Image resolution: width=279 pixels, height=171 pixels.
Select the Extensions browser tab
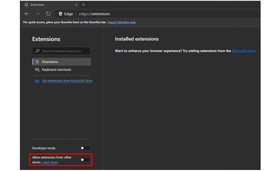pyautogui.click(x=51, y=5)
